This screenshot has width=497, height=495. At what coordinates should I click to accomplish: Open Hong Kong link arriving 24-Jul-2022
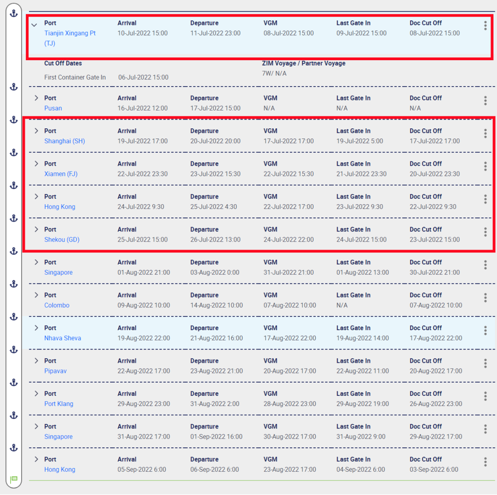[59, 207]
